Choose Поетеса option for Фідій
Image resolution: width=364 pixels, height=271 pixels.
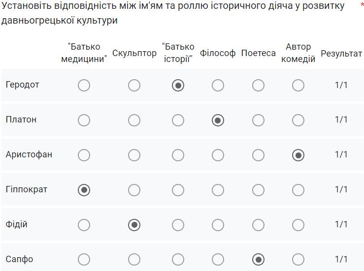[x=258, y=225]
